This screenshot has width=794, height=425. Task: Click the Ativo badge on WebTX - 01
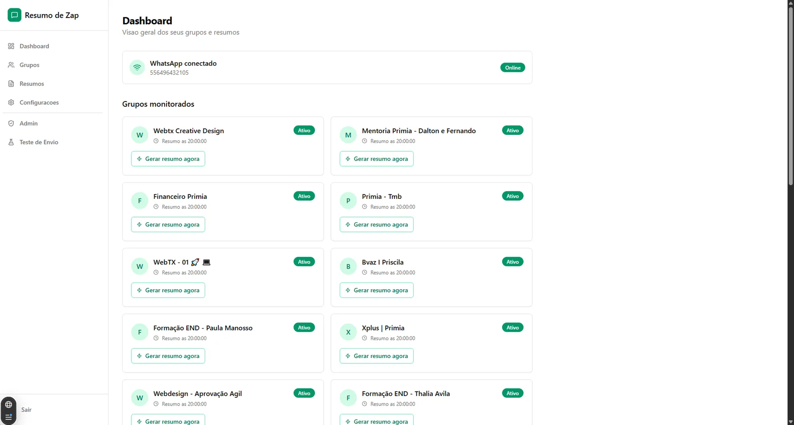pyautogui.click(x=304, y=262)
